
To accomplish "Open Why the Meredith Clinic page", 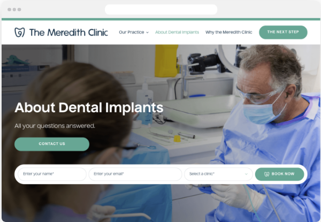I will pos(229,32).
